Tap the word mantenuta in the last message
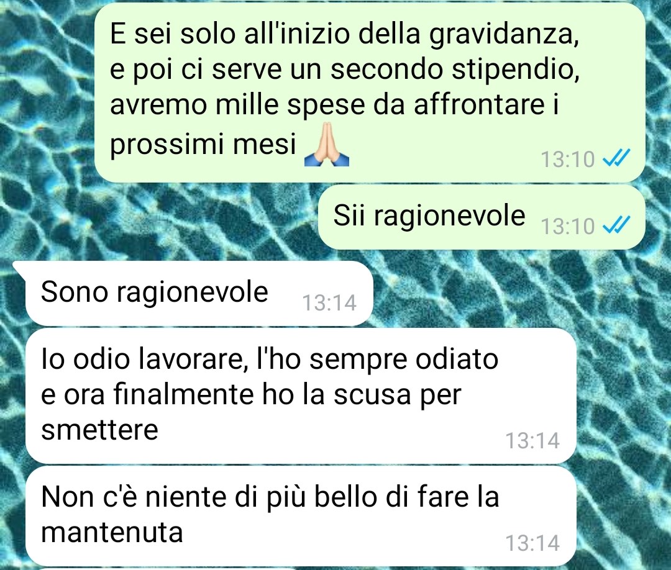 [112, 532]
